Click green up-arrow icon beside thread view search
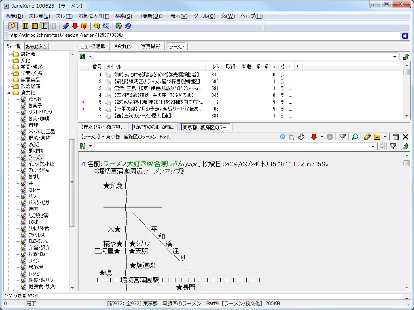Screen dimensions: 414x310 406,146
